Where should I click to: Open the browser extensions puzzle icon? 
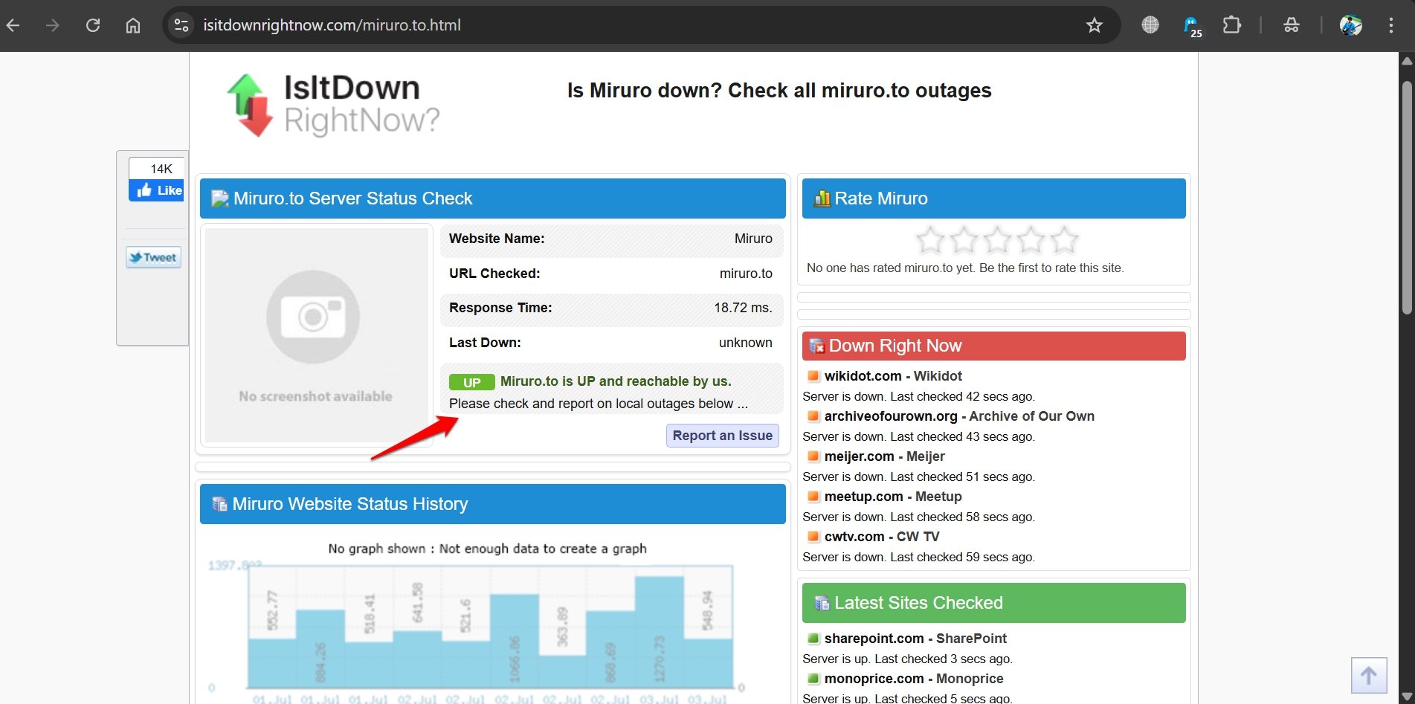[1232, 25]
